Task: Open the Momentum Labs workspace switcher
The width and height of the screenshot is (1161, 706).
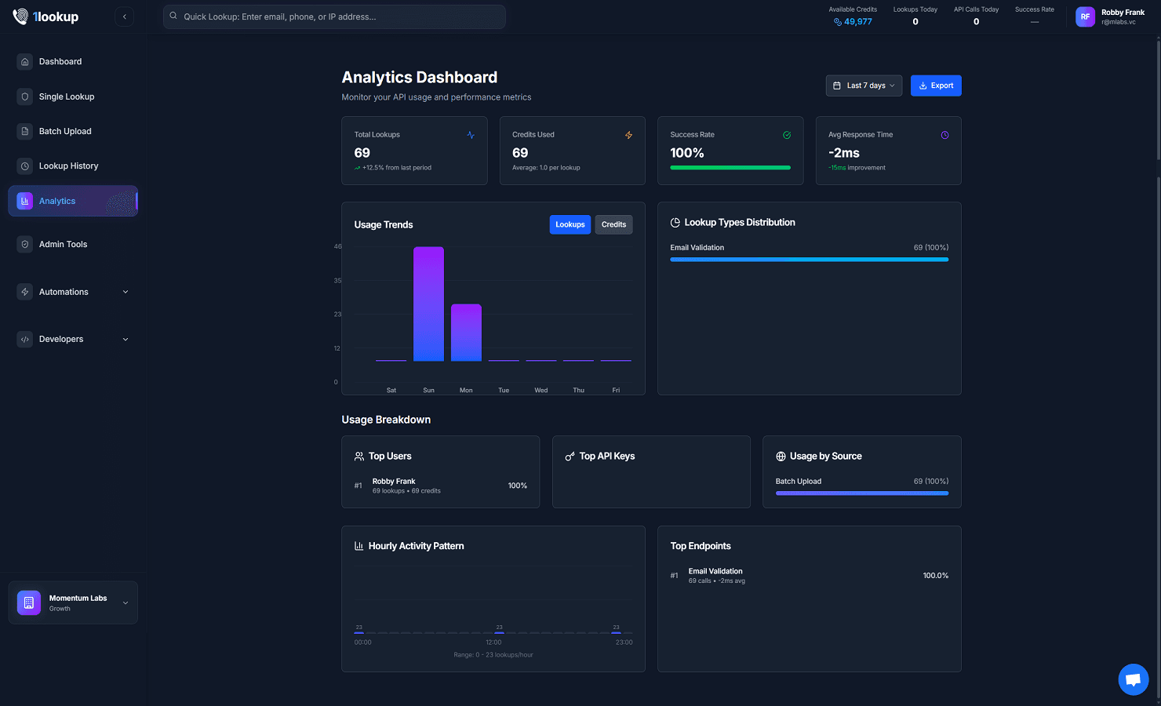Action: [73, 602]
